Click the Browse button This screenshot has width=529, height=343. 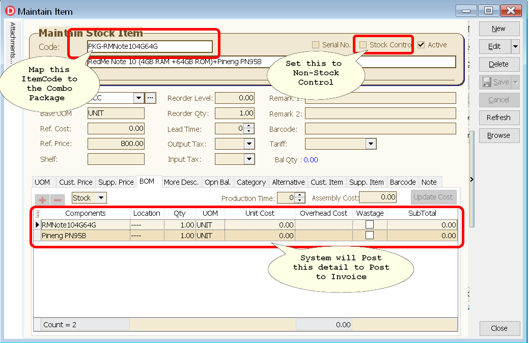click(x=498, y=135)
